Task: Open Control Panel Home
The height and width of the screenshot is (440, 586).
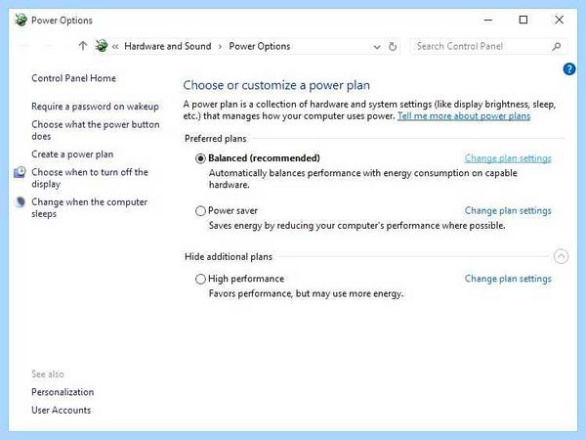Action: coord(73,78)
